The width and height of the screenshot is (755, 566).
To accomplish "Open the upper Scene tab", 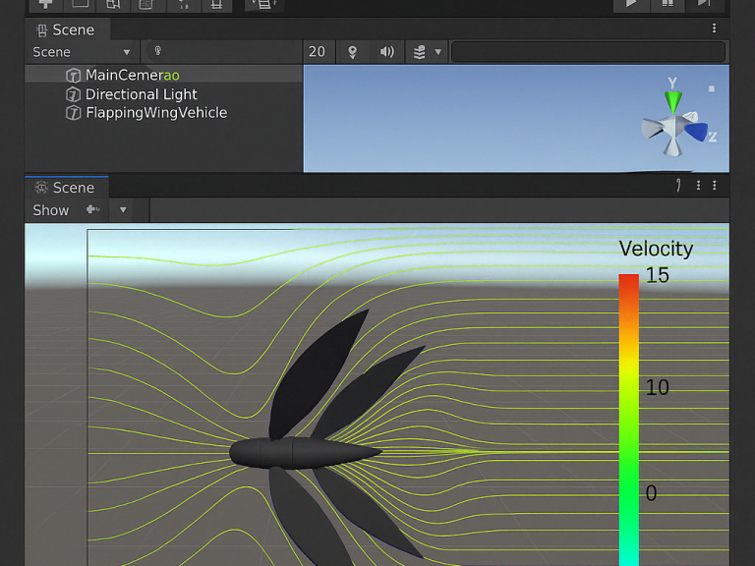I will click(67, 29).
